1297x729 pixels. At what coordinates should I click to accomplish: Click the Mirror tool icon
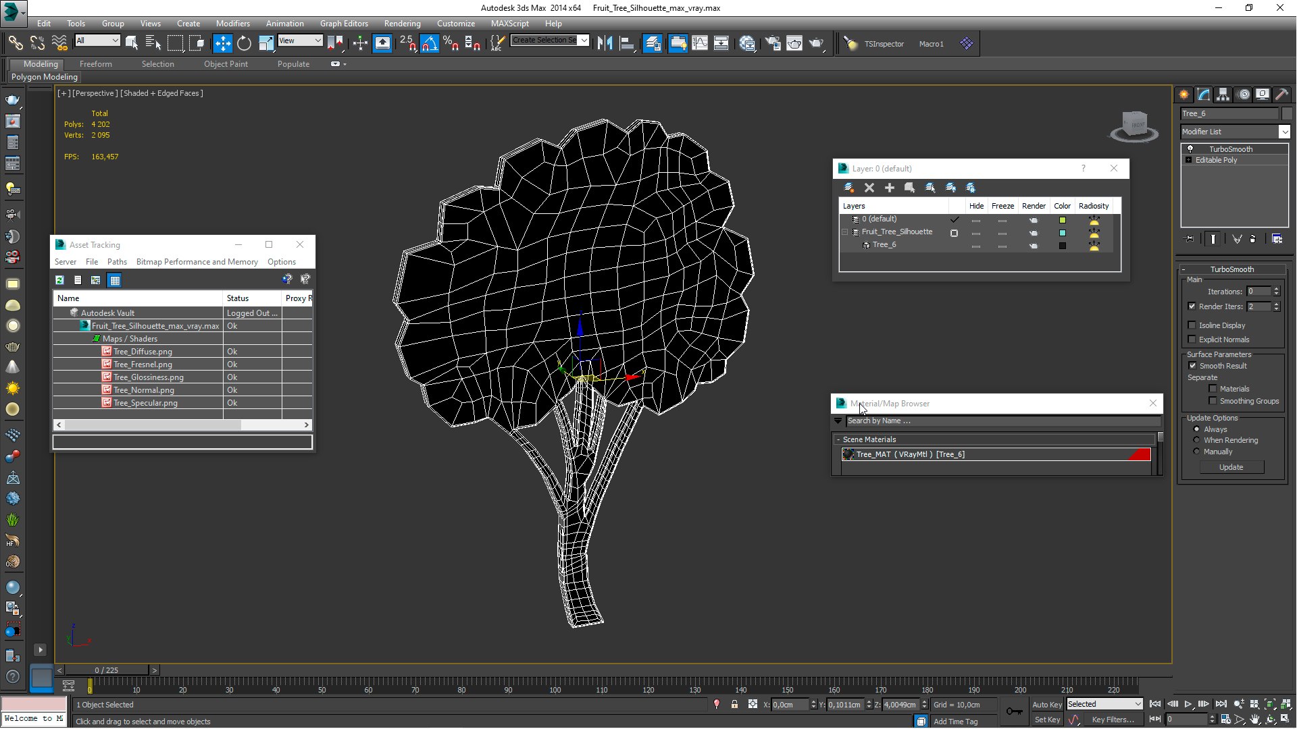[x=605, y=44]
